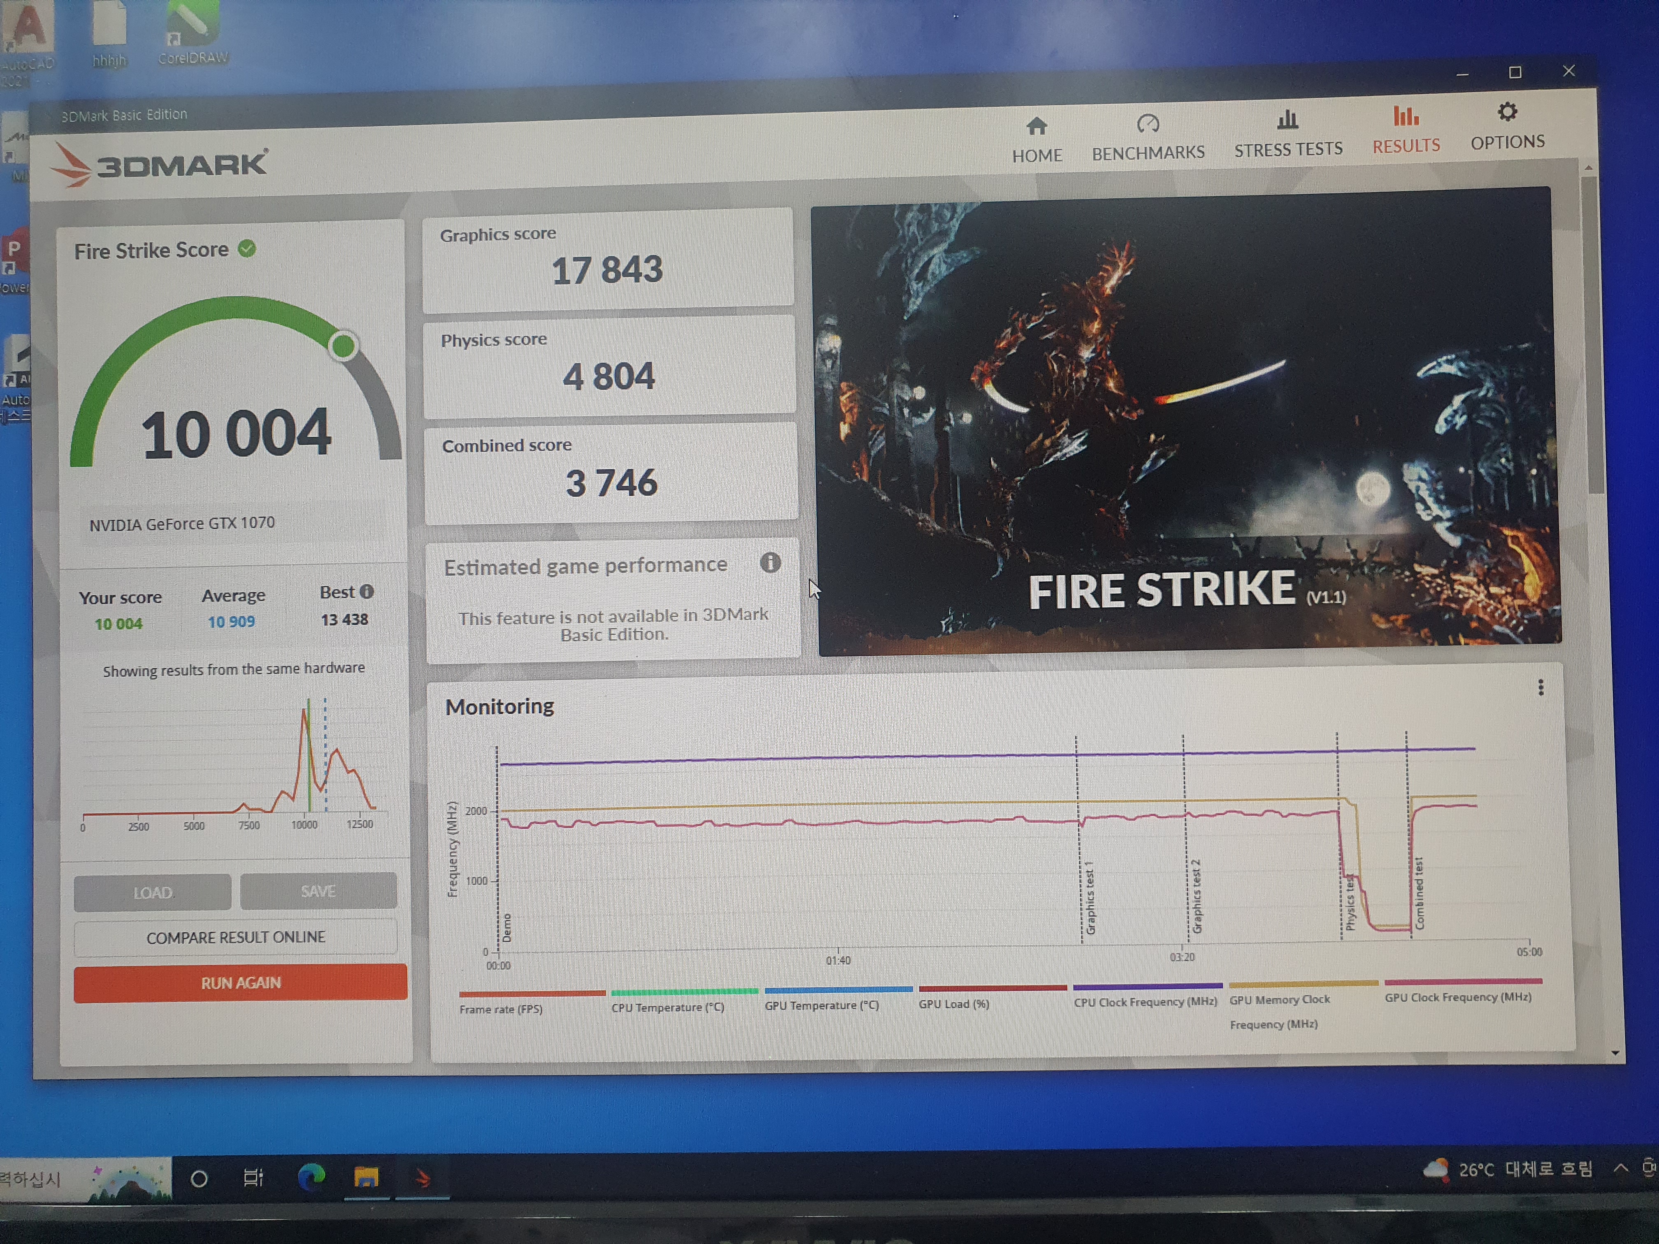1659x1244 pixels.
Task: Toggle Frame rate (FPS) legend series
Action: [x=501, y=1009]
